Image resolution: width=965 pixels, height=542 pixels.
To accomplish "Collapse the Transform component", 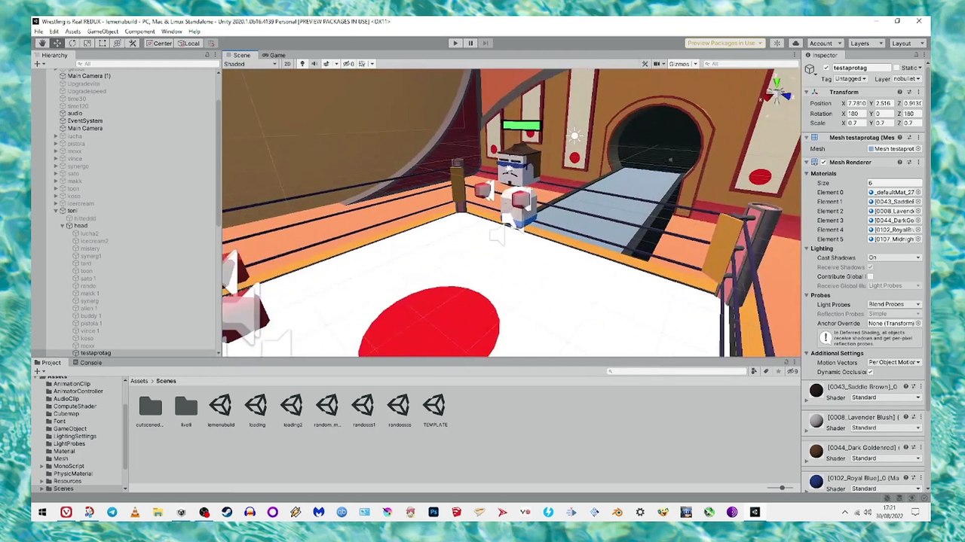I will pos(806,92).
